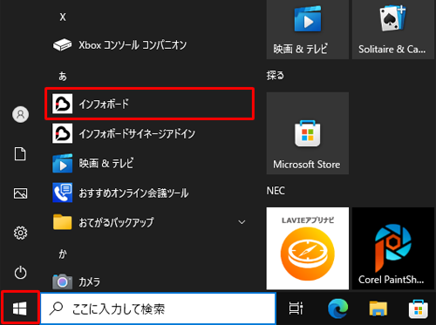Click the 'あ' section header
Screen dimensions: 436x325
pos(63,77)
